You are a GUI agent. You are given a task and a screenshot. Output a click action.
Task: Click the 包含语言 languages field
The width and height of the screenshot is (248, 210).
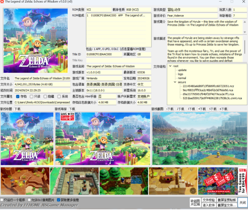point(104,84)
